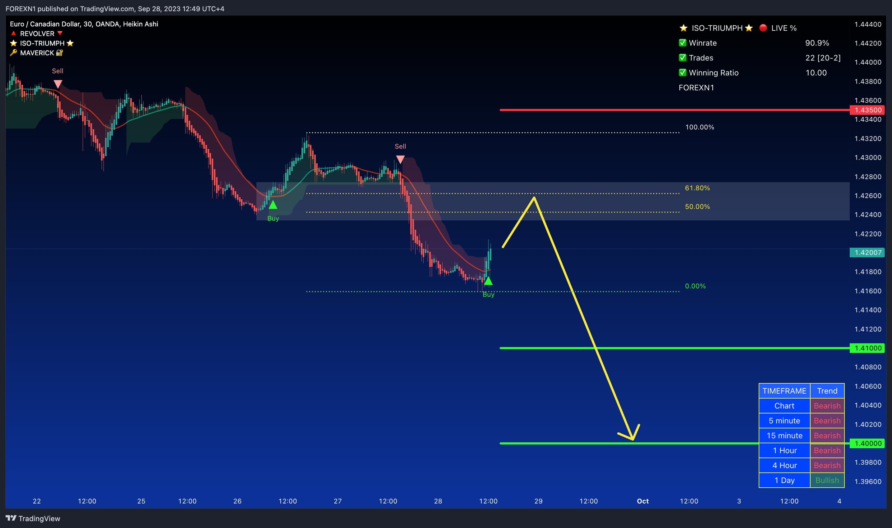Click the first Sell signal triangle marker
Viewport: 892px width, 528px height.
tap(58, 84)
